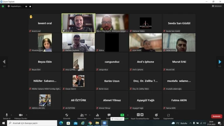224x126 pixels.
Task: Open the Güvenlik security shield icon
Action: (67, 115)
